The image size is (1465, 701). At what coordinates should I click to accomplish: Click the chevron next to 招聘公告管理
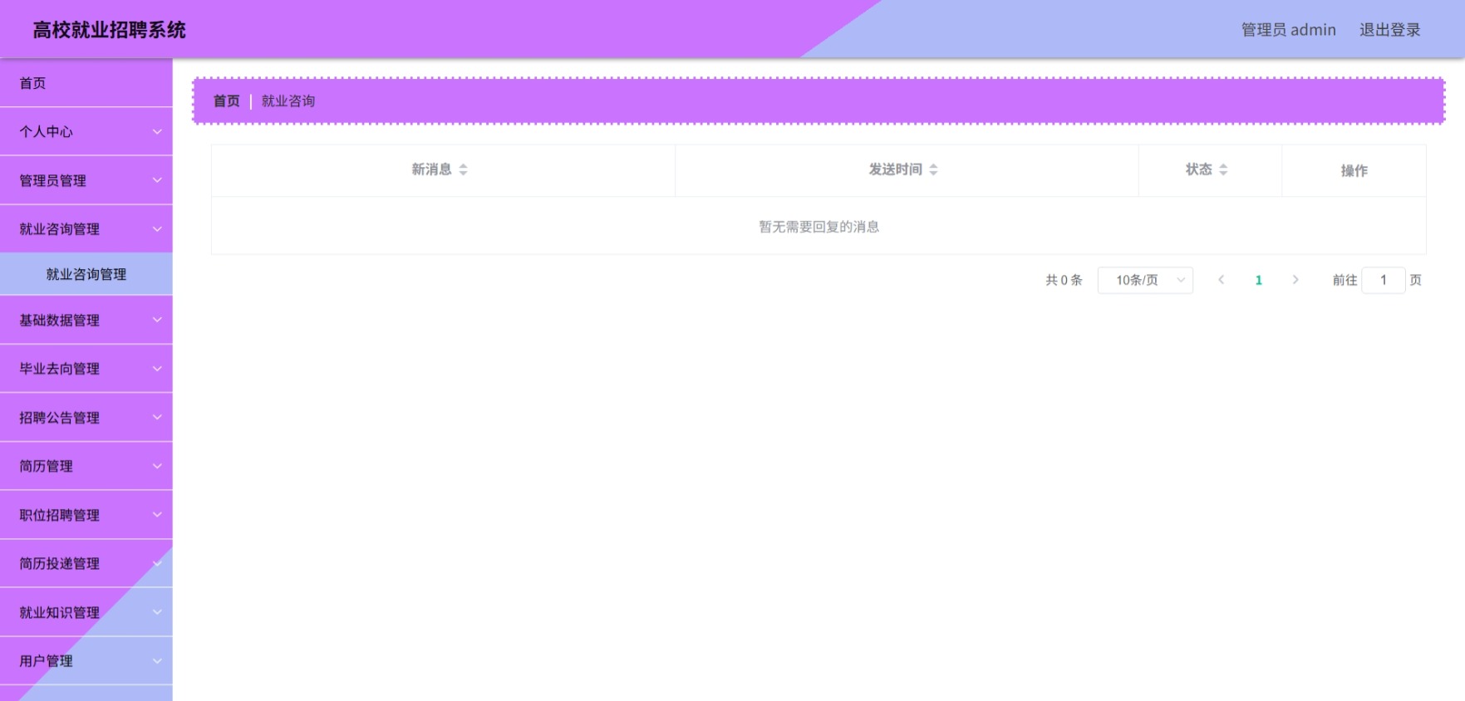157,418
